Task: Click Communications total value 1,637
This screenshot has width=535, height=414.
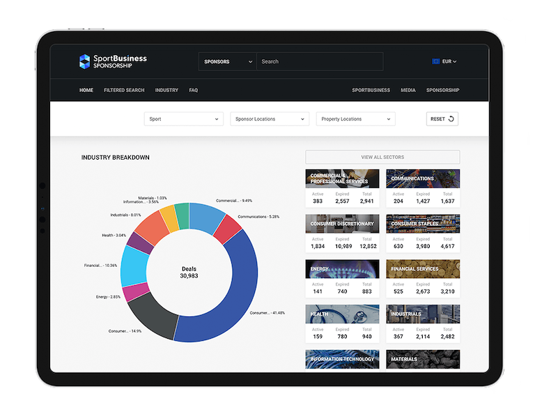Action: [447, 201]
